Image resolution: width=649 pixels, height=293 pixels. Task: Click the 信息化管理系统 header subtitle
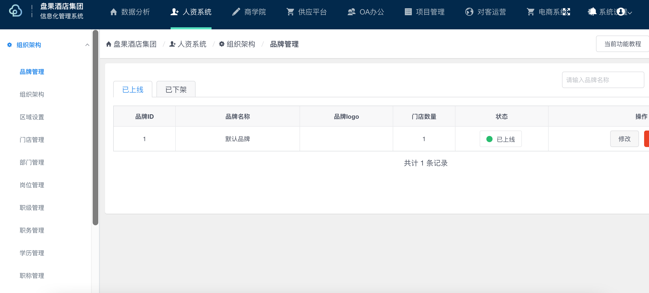pyautogui.click(x=62, y=16)
